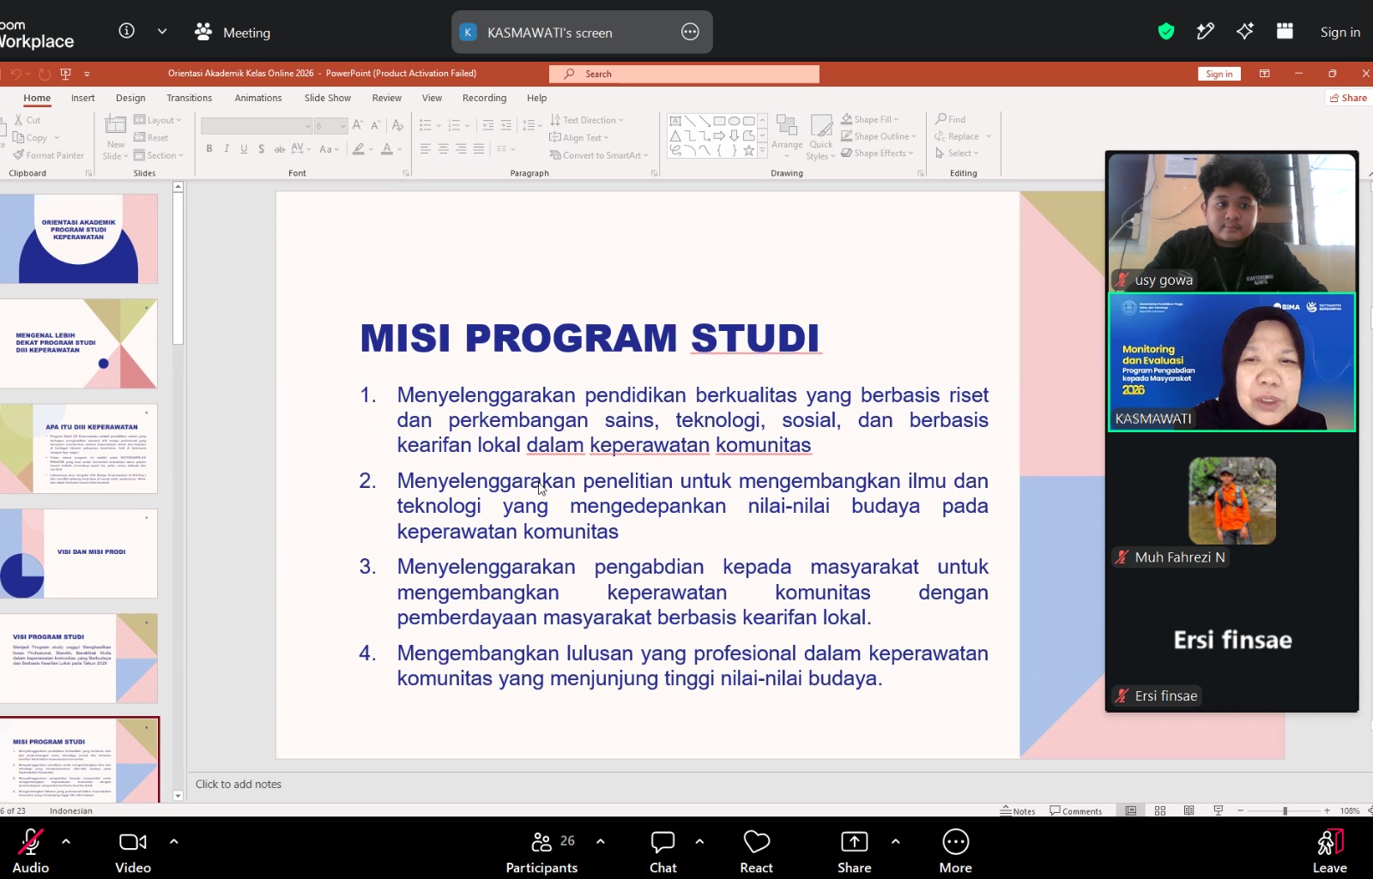This screenshot has width=1373, height=879.
Task: Click the Find button
Action: (951, 119)
